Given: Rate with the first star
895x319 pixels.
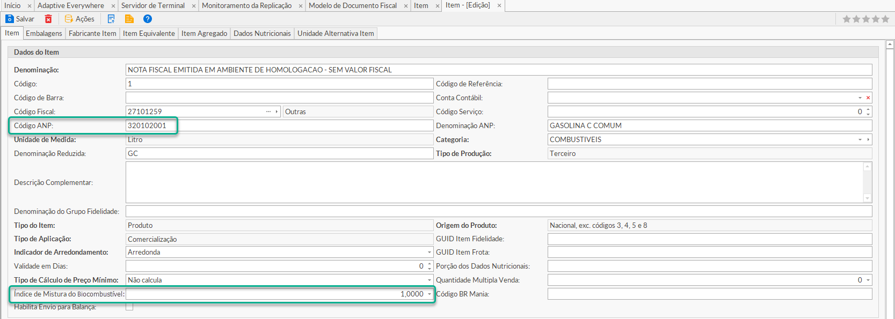Looking at the screenshot, I should click(x=847, y=19).
